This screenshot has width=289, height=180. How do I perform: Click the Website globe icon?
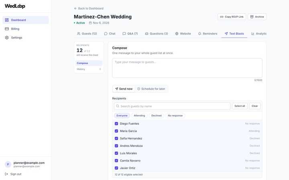click(x=177, y=34)
